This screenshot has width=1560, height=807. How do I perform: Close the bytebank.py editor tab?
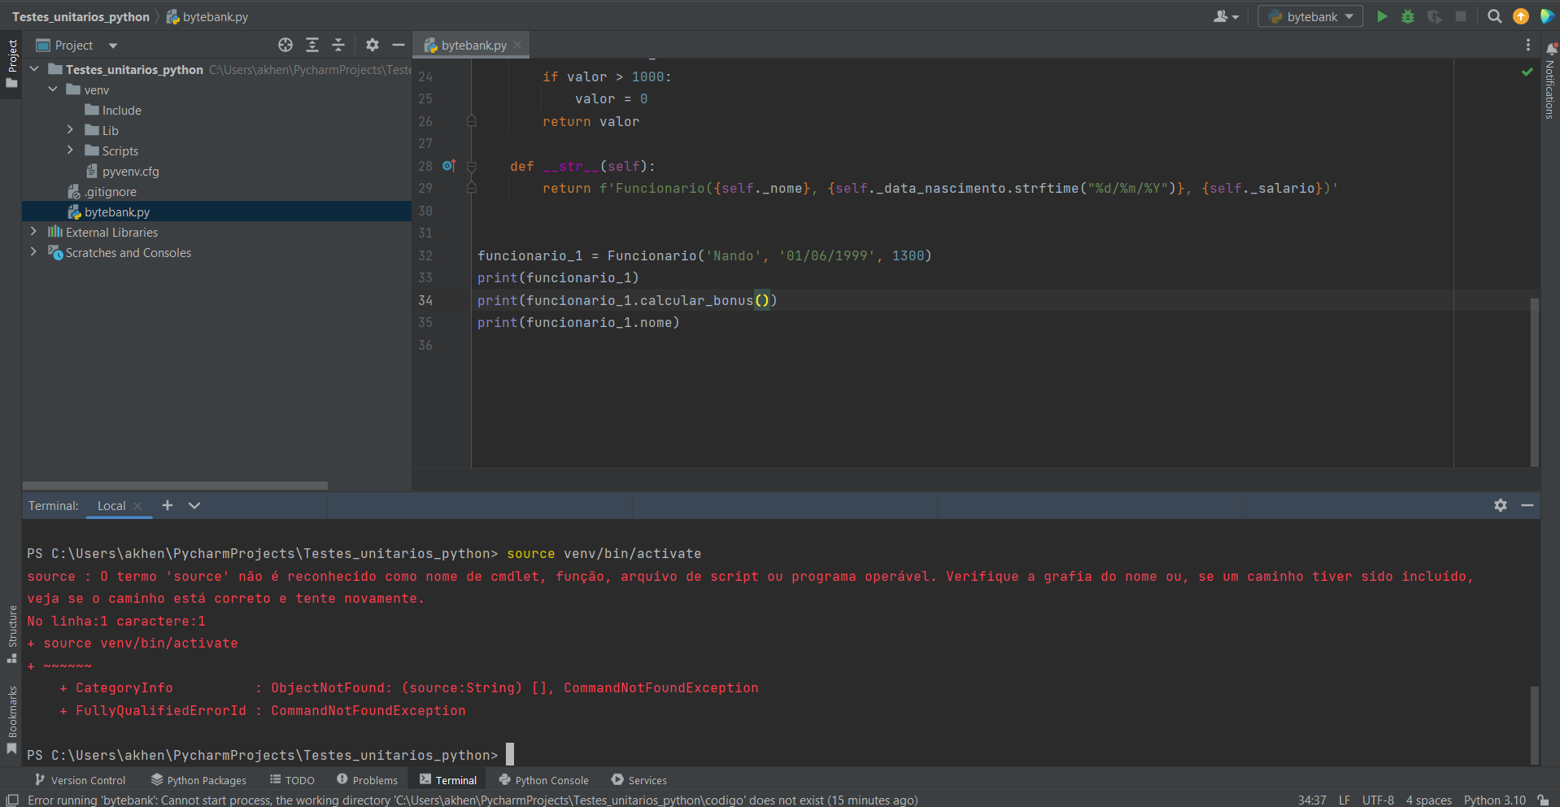517,45
